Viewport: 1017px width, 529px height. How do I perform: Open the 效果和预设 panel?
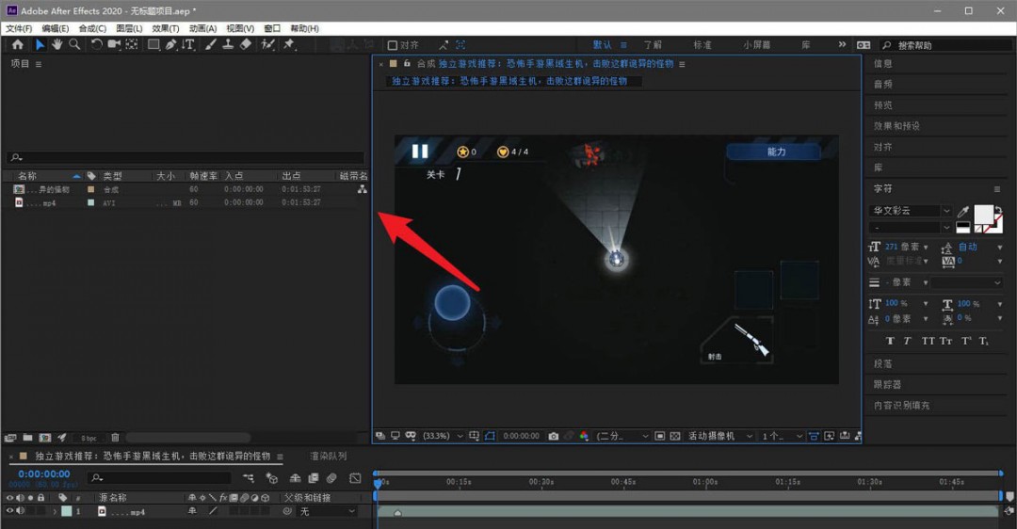(x=896, y=125)
